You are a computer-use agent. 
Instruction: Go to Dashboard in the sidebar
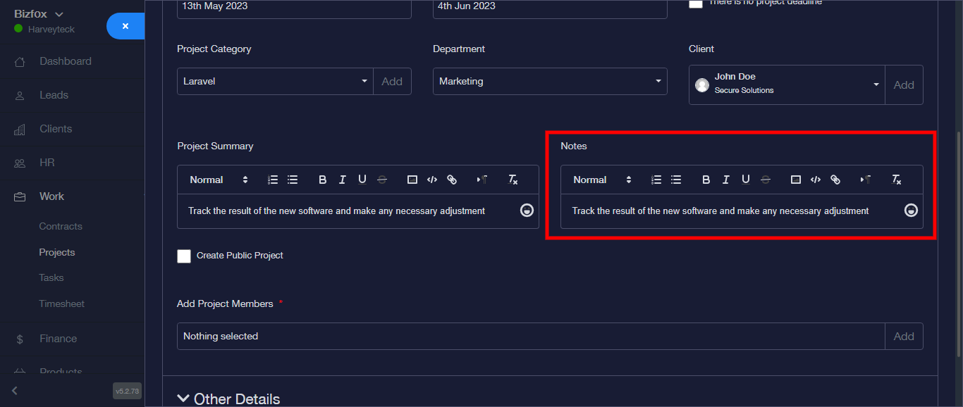tap(65, 61)
